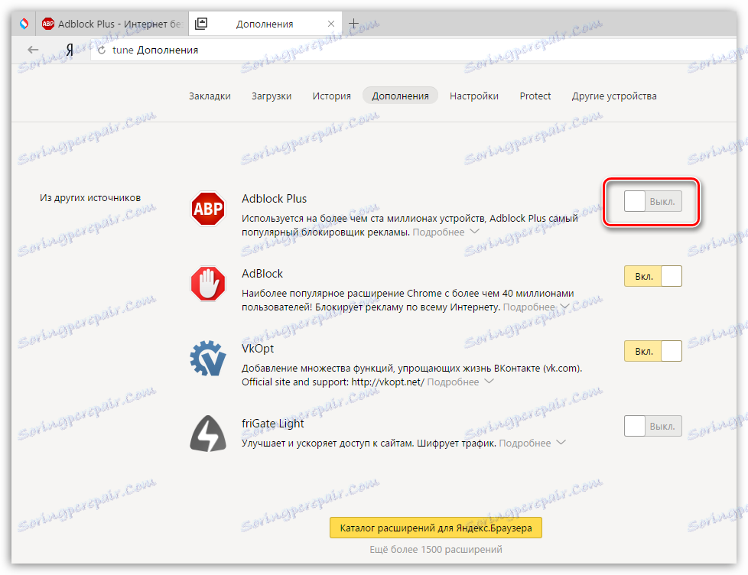Open the История section

331,96
